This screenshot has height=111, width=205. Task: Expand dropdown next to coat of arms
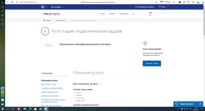(x=46, y=7)
